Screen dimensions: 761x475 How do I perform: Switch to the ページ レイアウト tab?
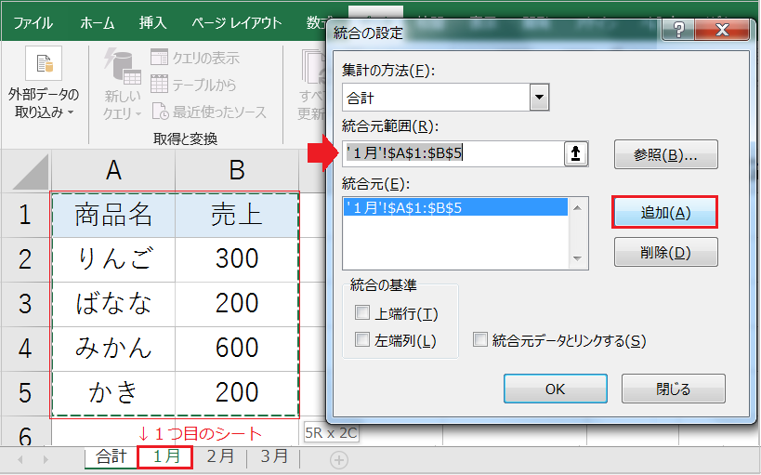coord(236,22)
